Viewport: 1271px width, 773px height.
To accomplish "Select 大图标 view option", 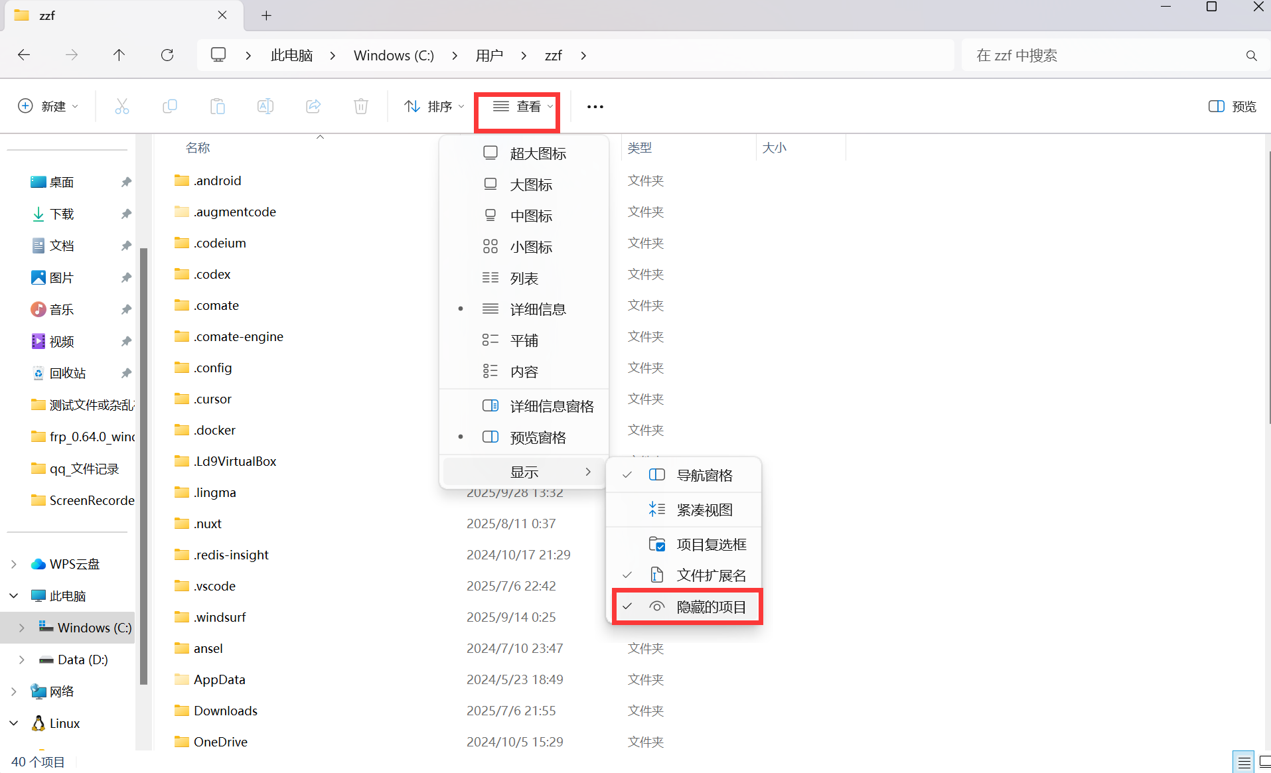I will (524, 184).
